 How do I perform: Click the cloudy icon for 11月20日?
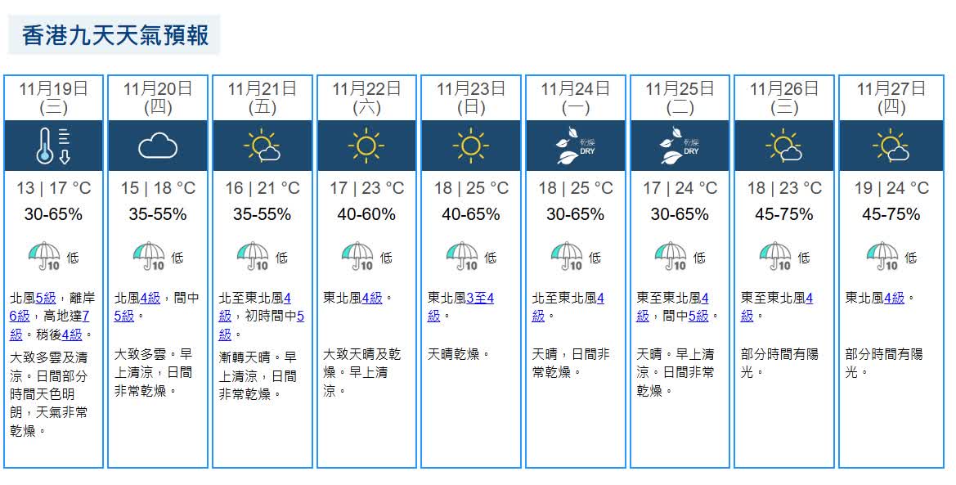pyautogui.click(x=158, y=146)
